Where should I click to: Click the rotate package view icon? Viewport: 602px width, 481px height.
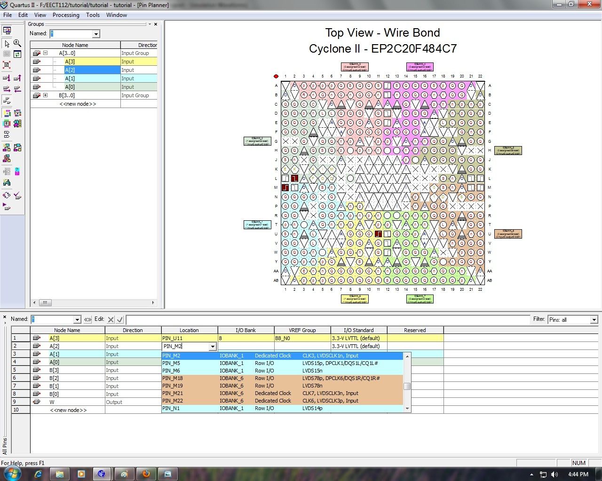click(x=17, y=54)
